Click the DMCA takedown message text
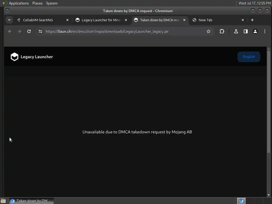Image resolution: width=272 pixels, height=204 pixels. [x=137, y=132]
